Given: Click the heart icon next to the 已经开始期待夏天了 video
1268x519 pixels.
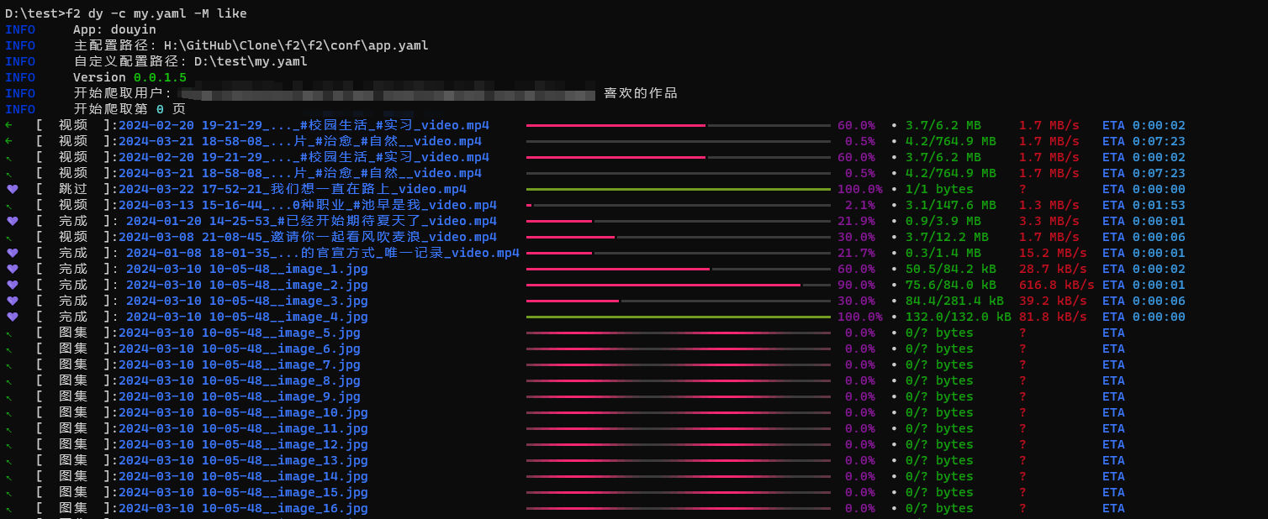Looking at the screenshot, I should tap(12, 220).
